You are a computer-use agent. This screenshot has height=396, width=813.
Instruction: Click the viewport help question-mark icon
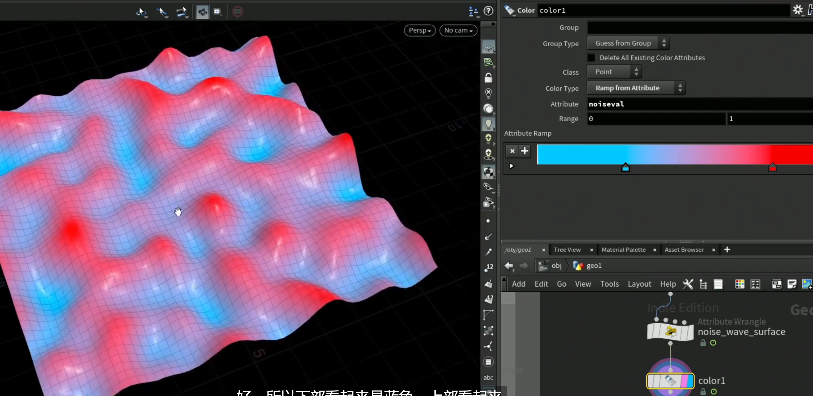[x=488, y=11]
